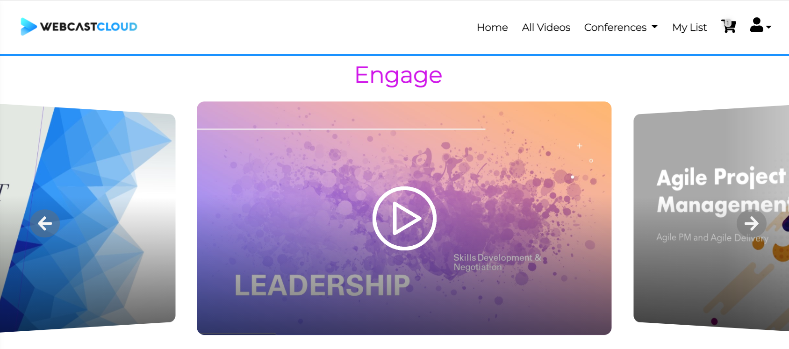789x349 pixels.
Task: Click the LEADERSHIP title on the center slide
Action: point(322,285)
